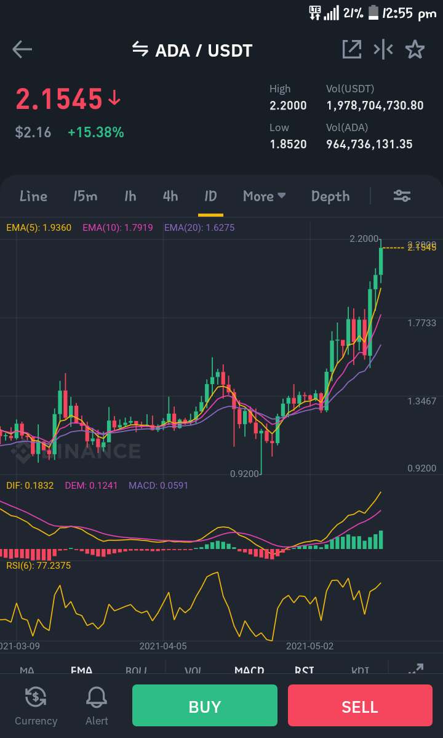Expand chart to fullscreen
Screen dimensions: 443x738
click(416, 668)
